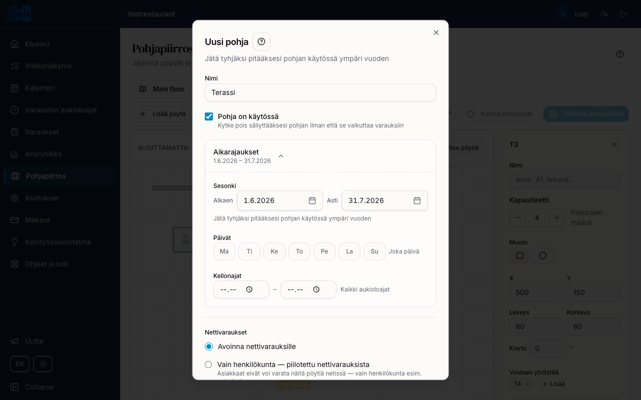
Task: Close the T3 table panel
Action: tap(614, 144)
